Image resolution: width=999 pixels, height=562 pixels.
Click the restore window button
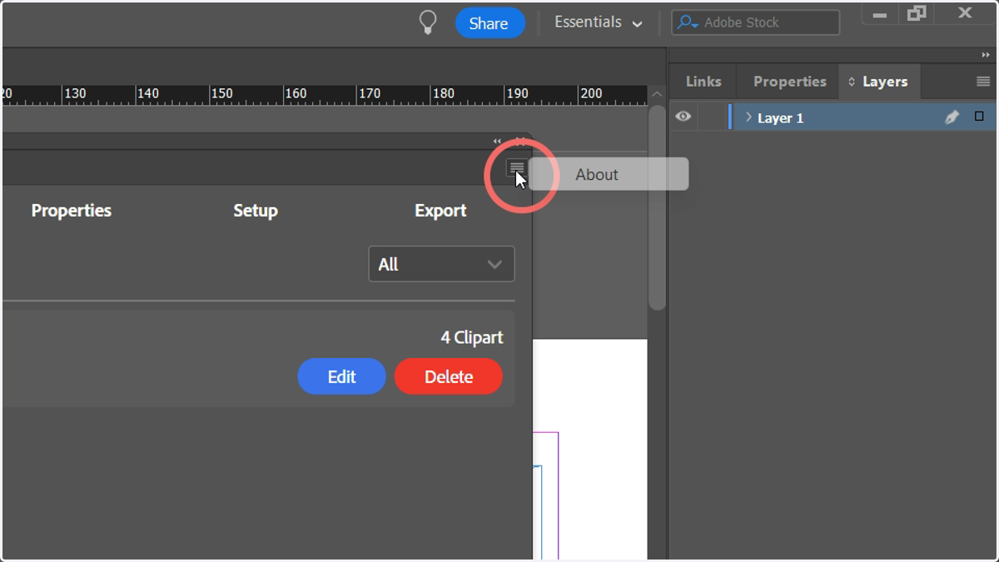pyautogui.click(x=917, y=12)
